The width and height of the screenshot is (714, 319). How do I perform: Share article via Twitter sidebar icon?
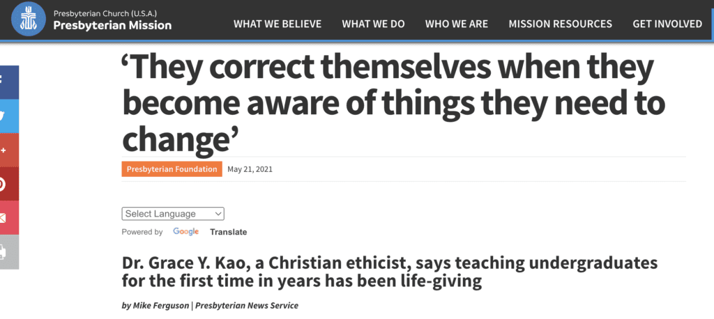8,116
